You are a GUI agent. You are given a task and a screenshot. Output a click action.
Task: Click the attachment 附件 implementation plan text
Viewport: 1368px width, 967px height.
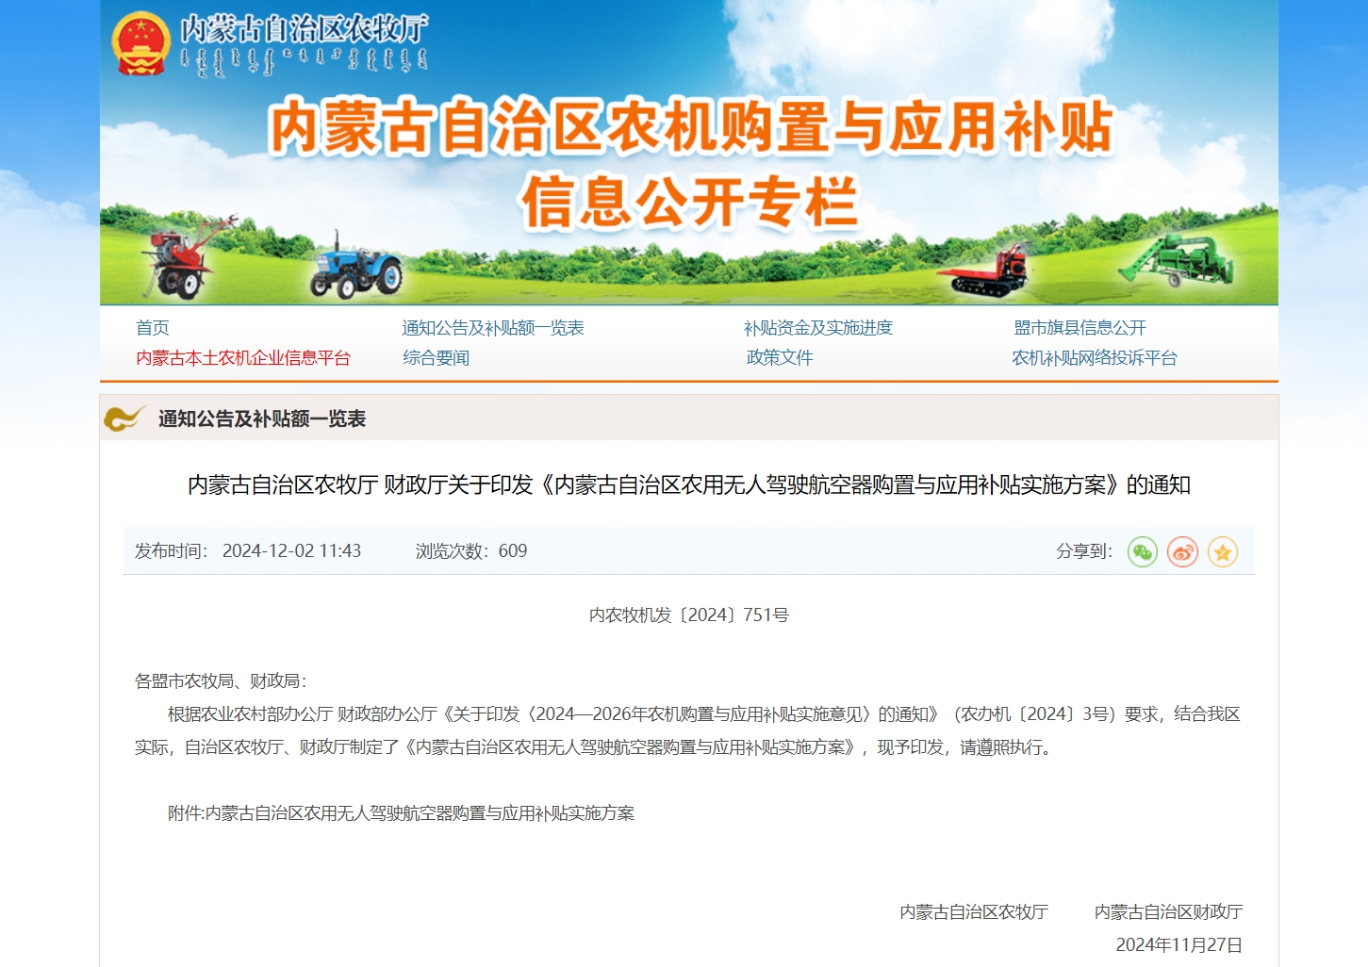(x=401, y=813)
